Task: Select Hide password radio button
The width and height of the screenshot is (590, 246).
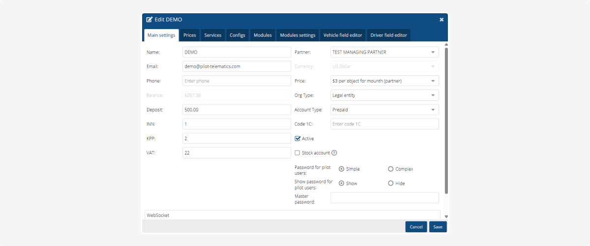Action: click(x=391, y=183)
